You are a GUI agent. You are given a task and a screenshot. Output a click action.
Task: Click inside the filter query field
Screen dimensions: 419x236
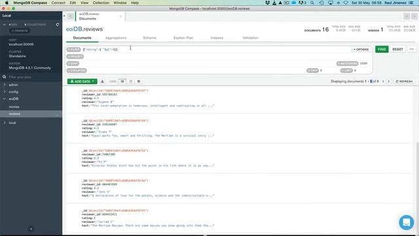pyautogui.click(x=216, y=50)
